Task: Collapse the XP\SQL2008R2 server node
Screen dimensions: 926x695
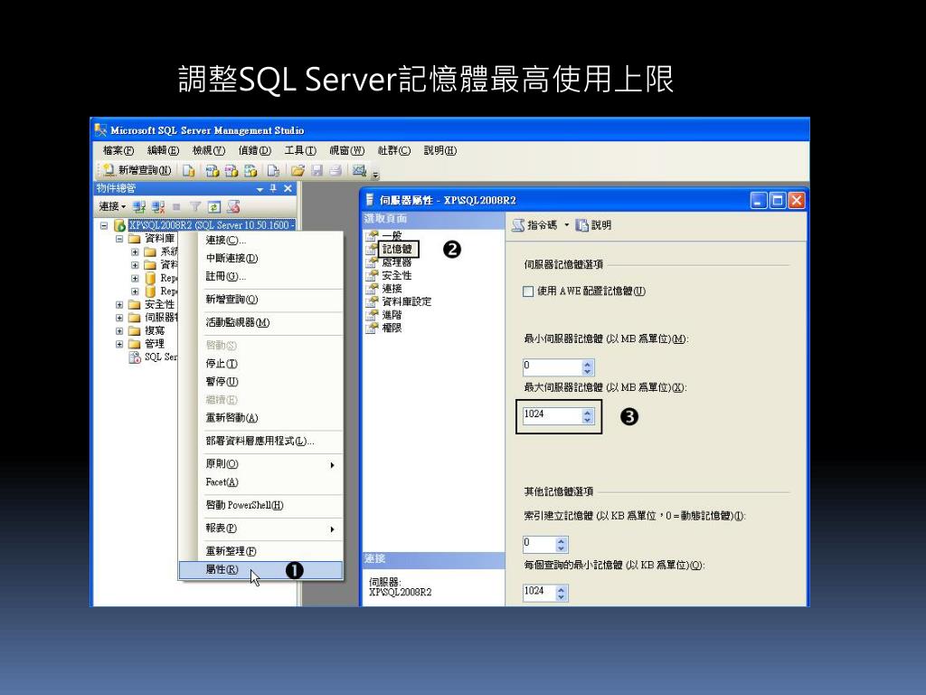Action: coord(104,225)
